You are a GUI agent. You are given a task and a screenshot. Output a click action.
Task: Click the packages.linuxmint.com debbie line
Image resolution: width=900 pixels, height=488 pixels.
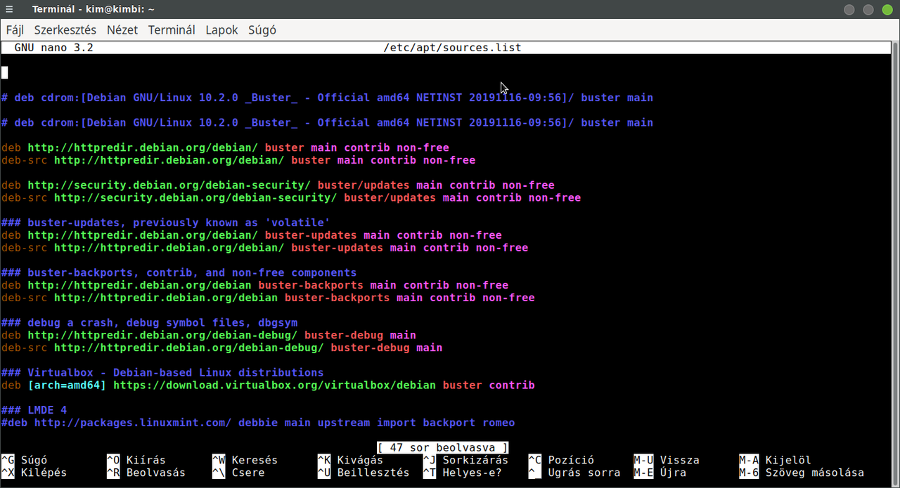coord(258,423)
